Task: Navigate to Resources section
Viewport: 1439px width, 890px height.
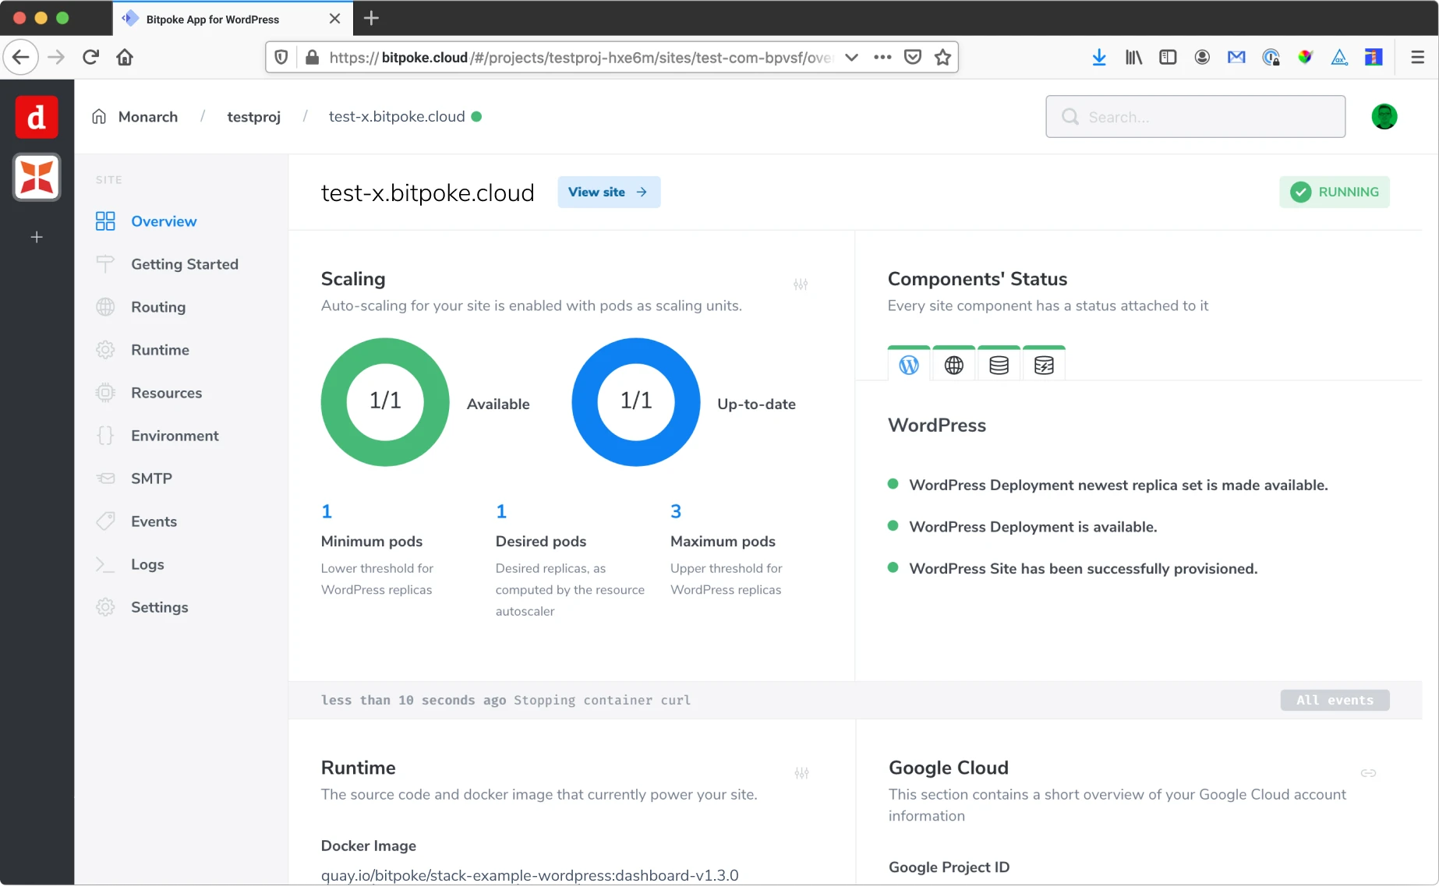Action: coord(166,393)
